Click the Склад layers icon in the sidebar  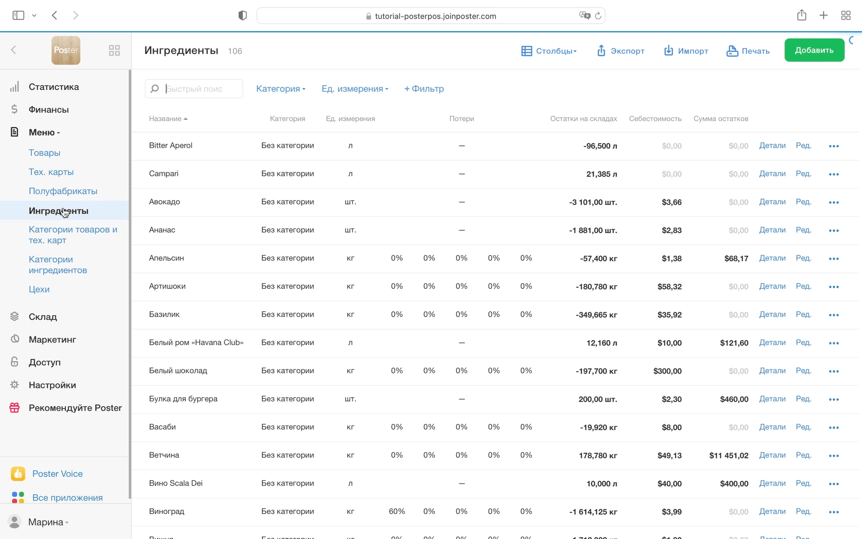14,317
